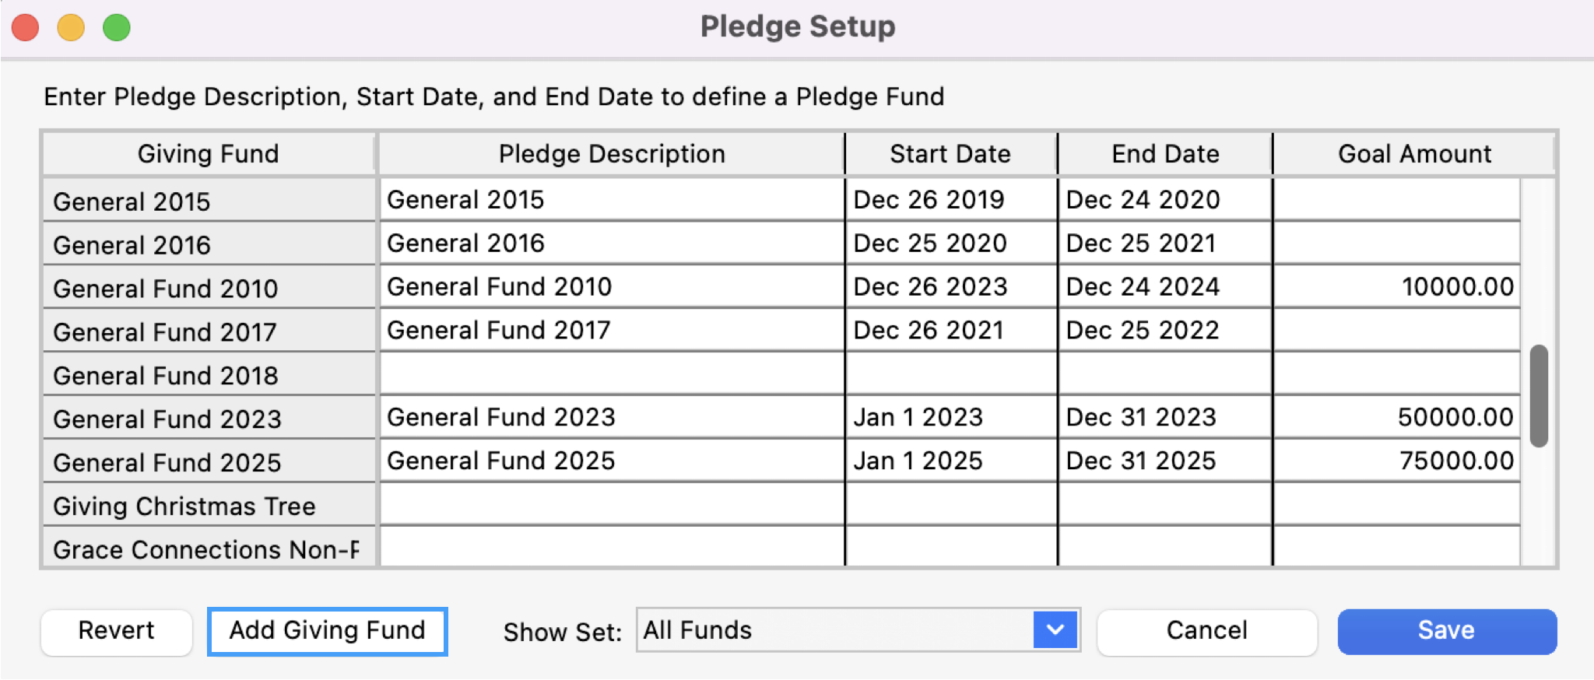Click the Pledge Description column header
The image size is (1594, 680).
[610, 153]
